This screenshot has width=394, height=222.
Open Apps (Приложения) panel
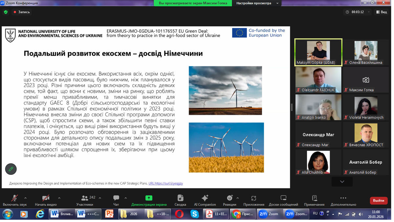253,198
